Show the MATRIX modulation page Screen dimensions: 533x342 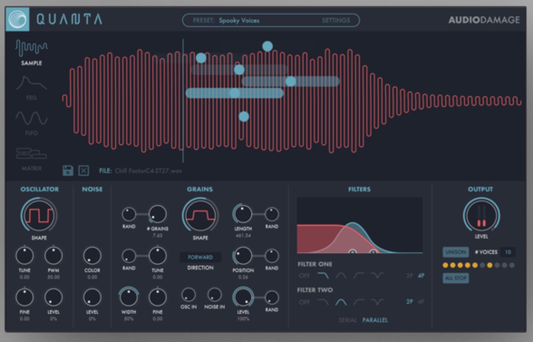click(32, 159)
